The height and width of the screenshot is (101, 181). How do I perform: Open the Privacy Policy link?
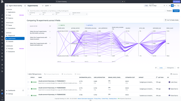[x=97, y=99]
